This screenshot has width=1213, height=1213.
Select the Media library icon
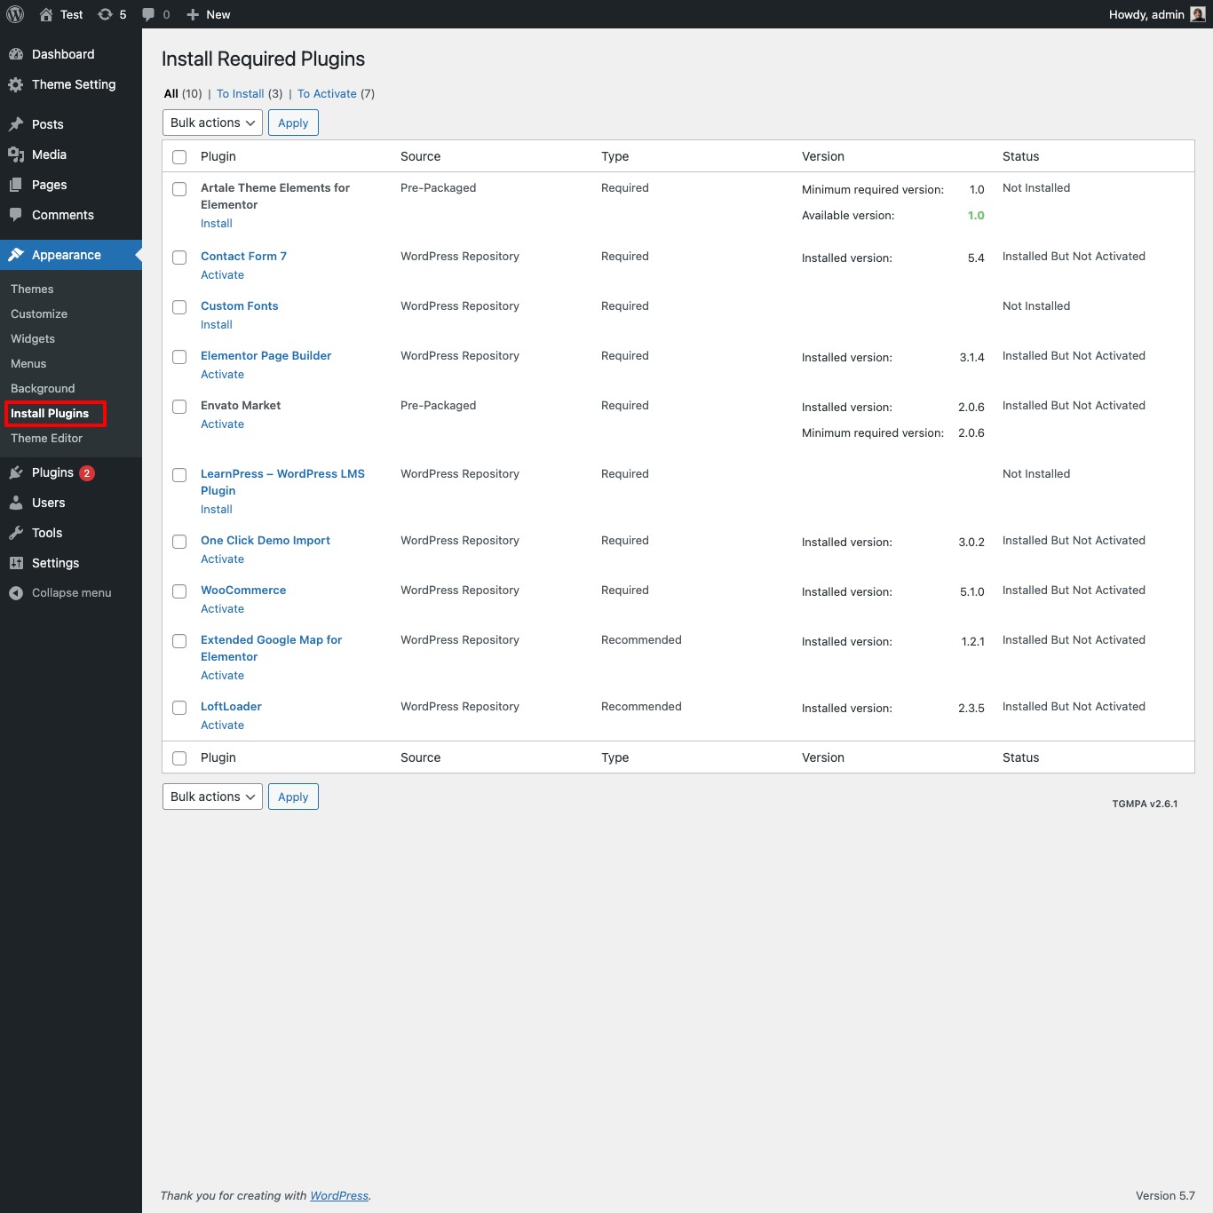tap(16, 155)
